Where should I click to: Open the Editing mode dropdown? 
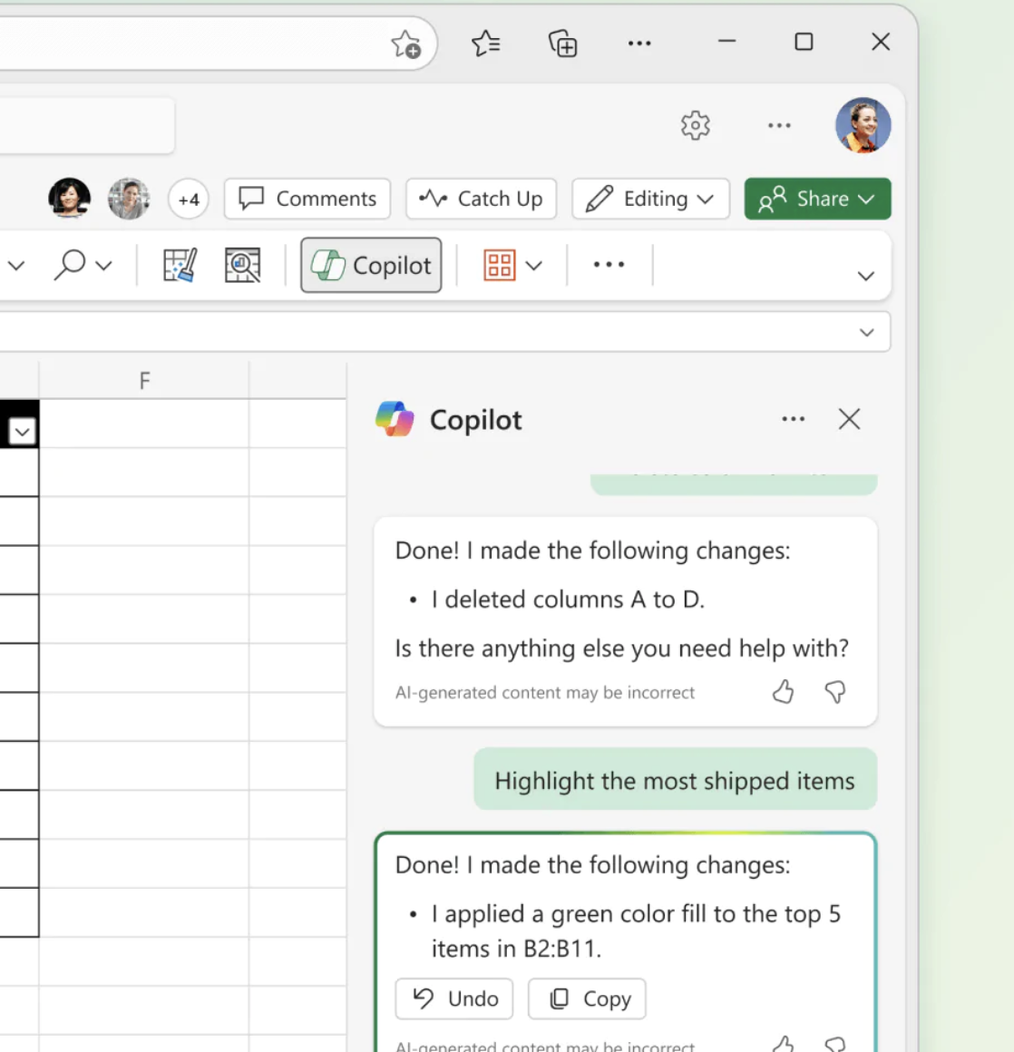[x=650, y=199]
